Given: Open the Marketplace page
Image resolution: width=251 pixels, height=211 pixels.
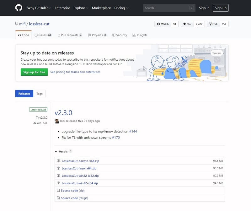Looking at the screenshot, I should pos(101,8).
